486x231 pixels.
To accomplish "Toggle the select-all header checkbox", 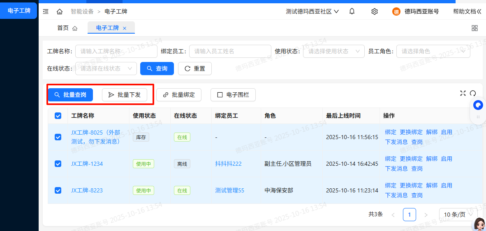I will click(x=58, y=116).
